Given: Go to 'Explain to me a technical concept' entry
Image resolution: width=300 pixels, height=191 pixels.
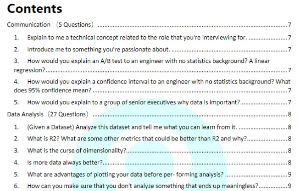Looking at the screenshot, I should (137, 37).
